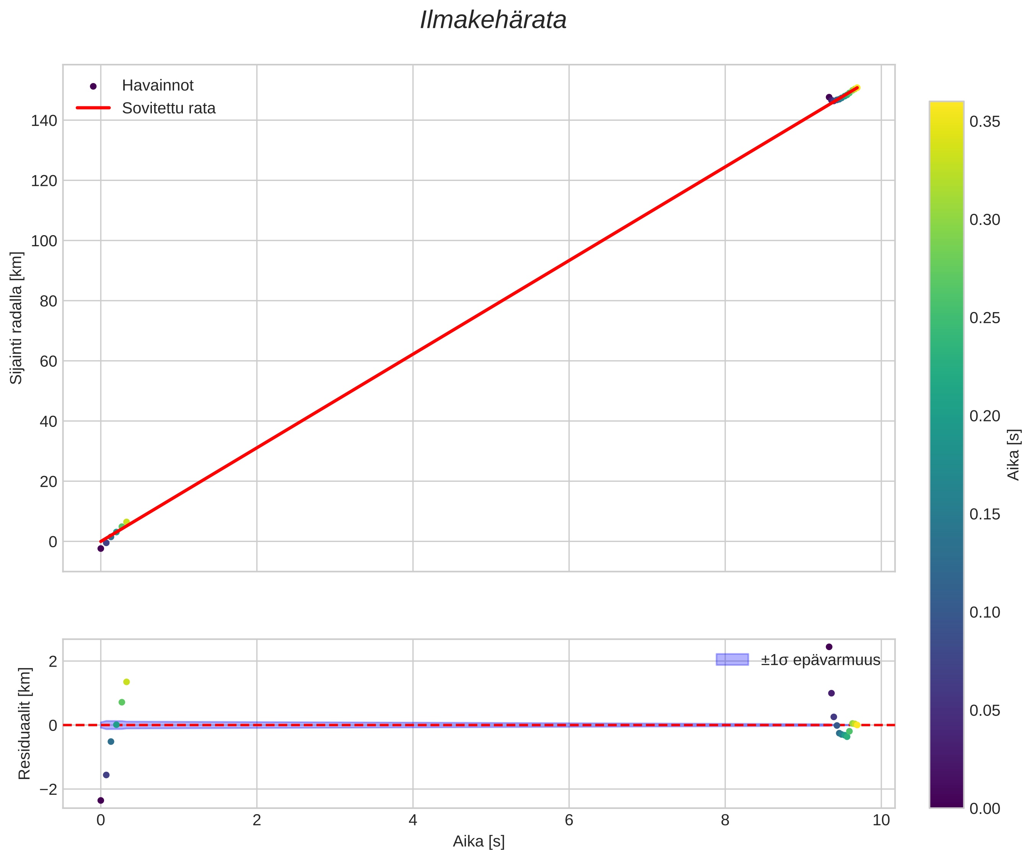The width and height of the screenshot is (1031, 859).
Task: Click the '±1σ epävarmuus' legend text
Action: 820,660
